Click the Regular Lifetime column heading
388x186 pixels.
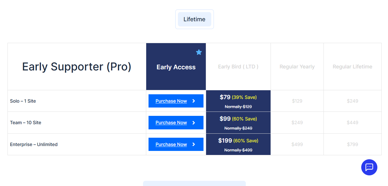pos(352,66)
